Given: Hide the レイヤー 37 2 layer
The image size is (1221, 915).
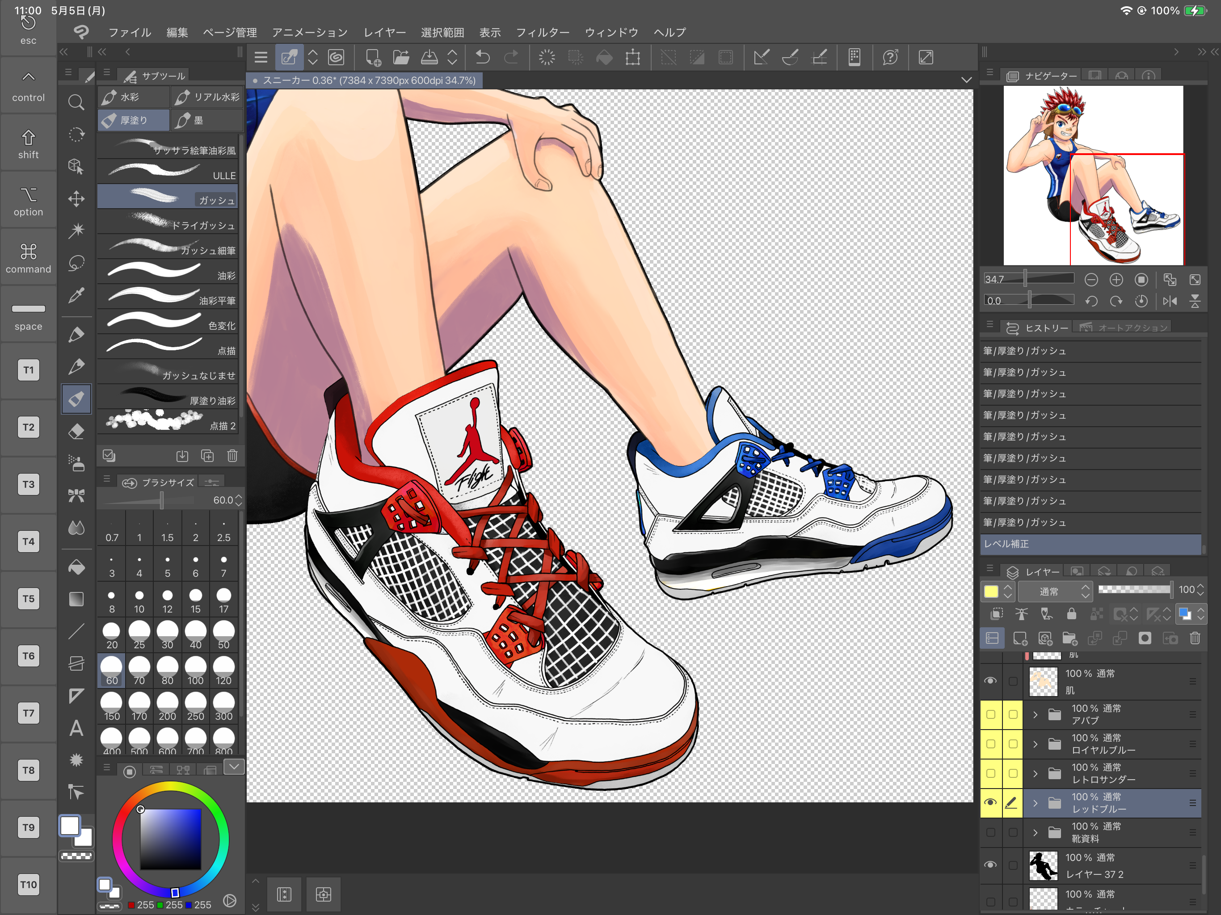Looking at the screenshot, I should (990, 865).
